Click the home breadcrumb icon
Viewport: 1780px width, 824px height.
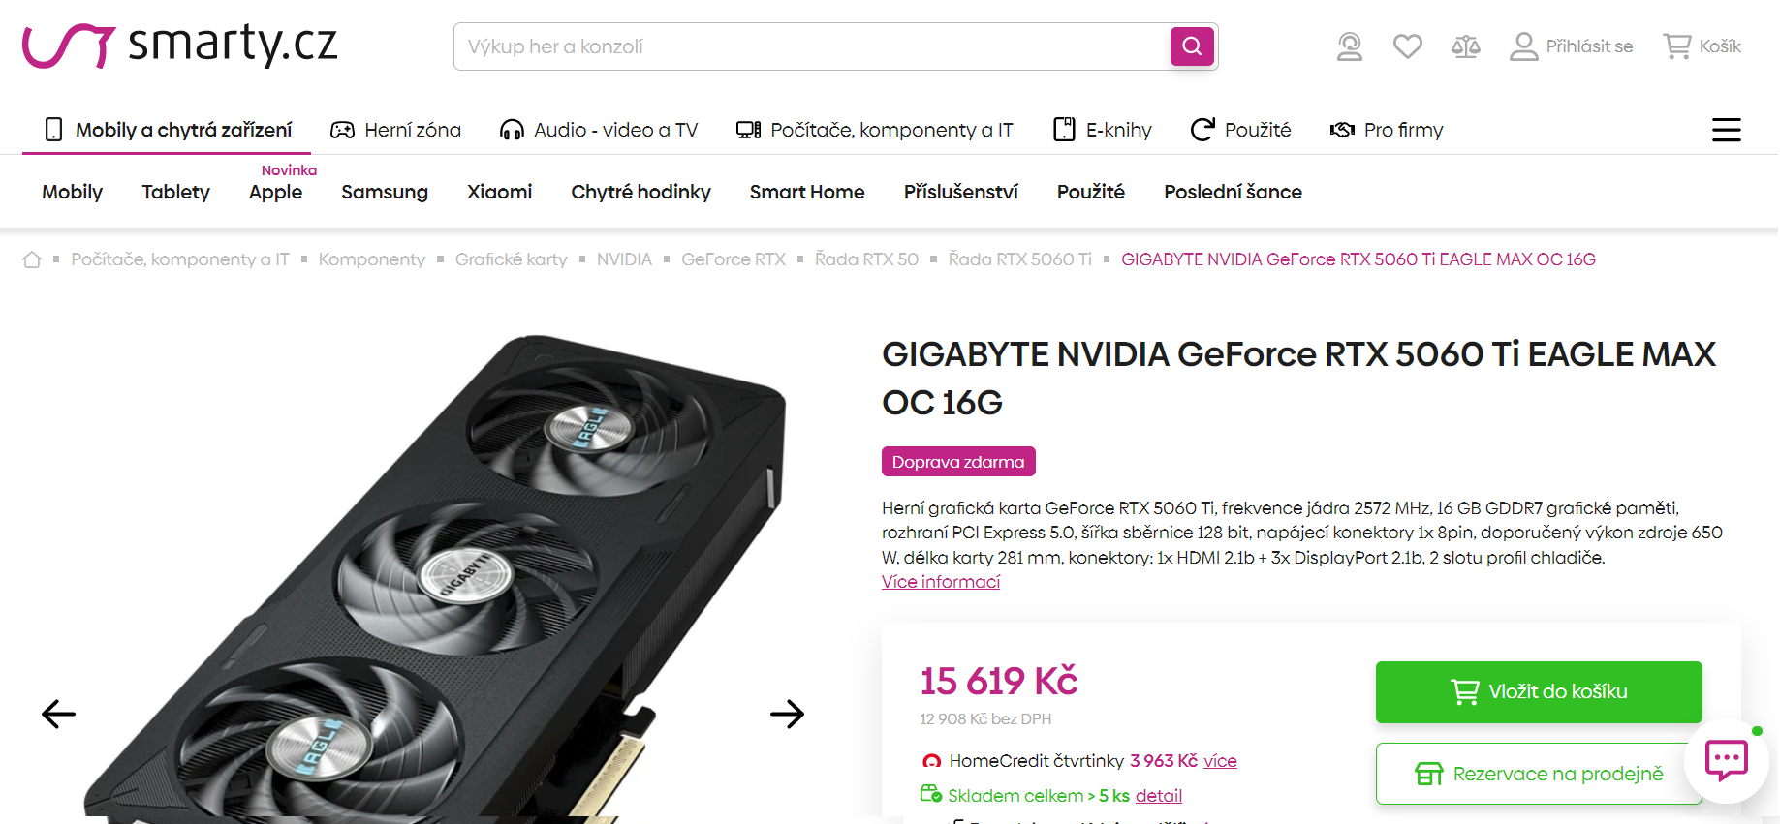pos(32,259)
